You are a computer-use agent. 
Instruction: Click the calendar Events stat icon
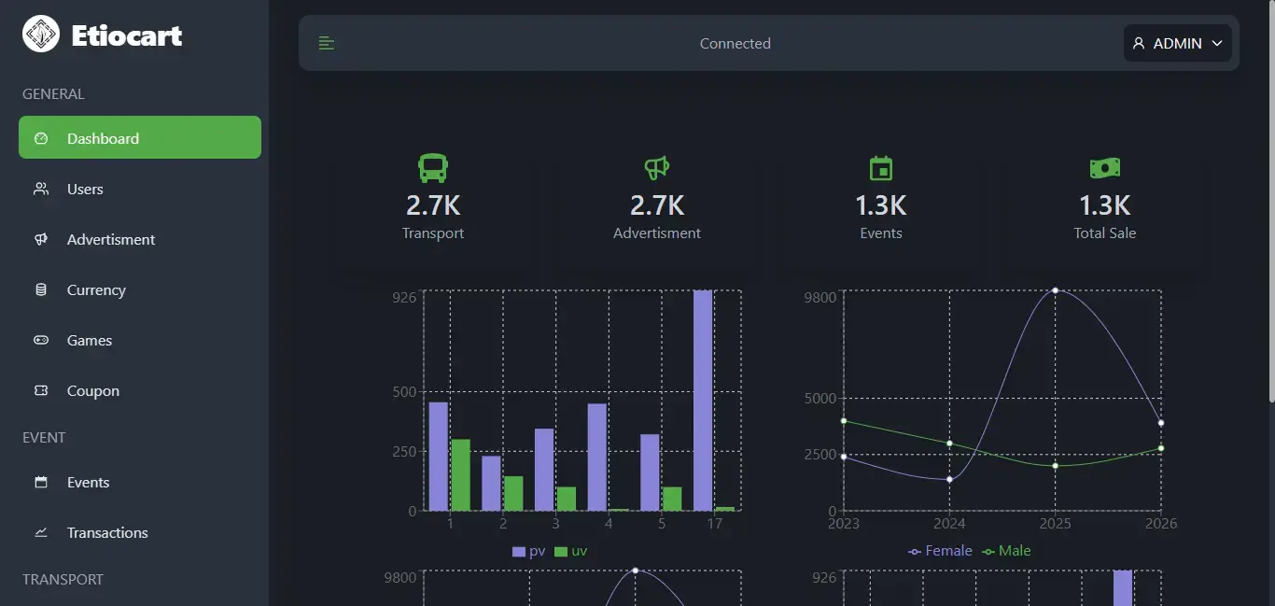coord(881,168)
